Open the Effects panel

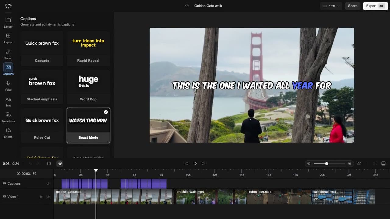click(8, 133)
